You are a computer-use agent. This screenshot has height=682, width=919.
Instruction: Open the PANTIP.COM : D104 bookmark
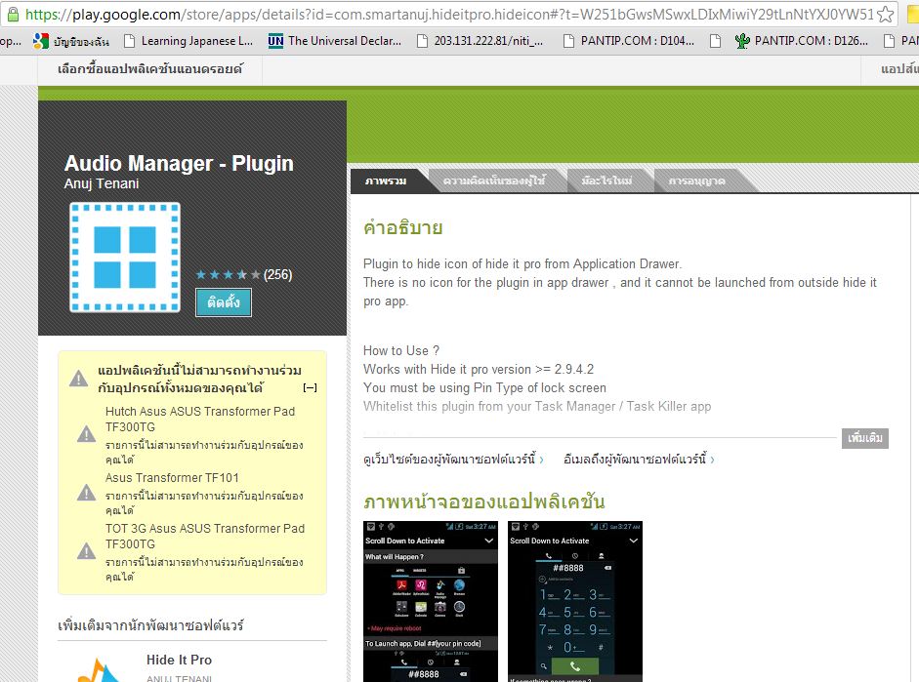pyautogui.click(x=628, y=41)
